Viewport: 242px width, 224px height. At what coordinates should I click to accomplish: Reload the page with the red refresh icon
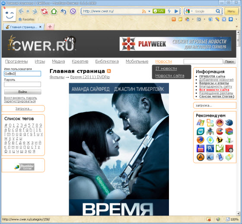pos(44,11)
